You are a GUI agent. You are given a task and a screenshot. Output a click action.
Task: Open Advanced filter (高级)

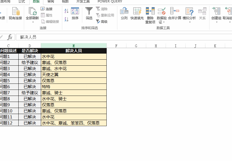pos(102,22)
